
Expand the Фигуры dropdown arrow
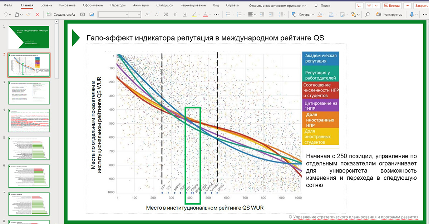point(313,15)
